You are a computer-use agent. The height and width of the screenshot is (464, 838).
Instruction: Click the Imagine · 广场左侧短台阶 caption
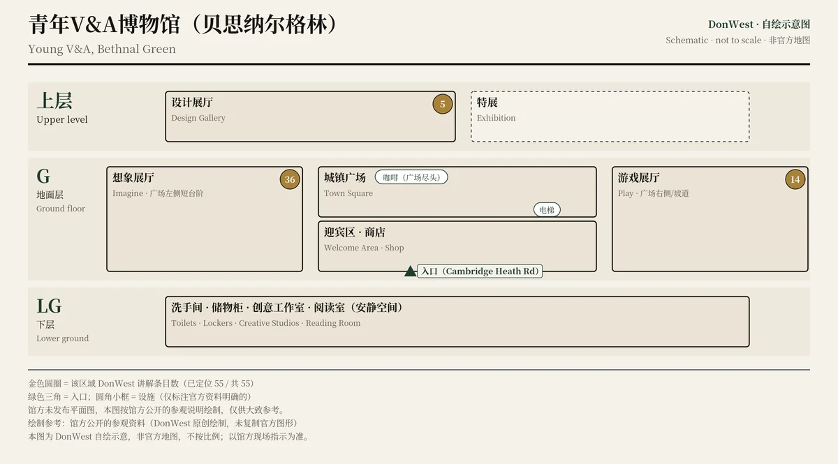pos(158,193)
